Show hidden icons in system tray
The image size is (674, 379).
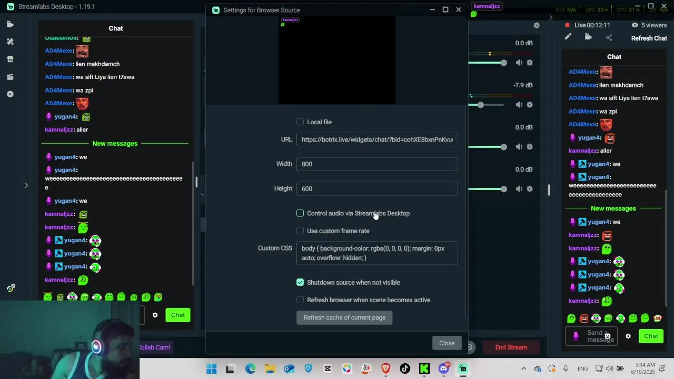point(523,369)
